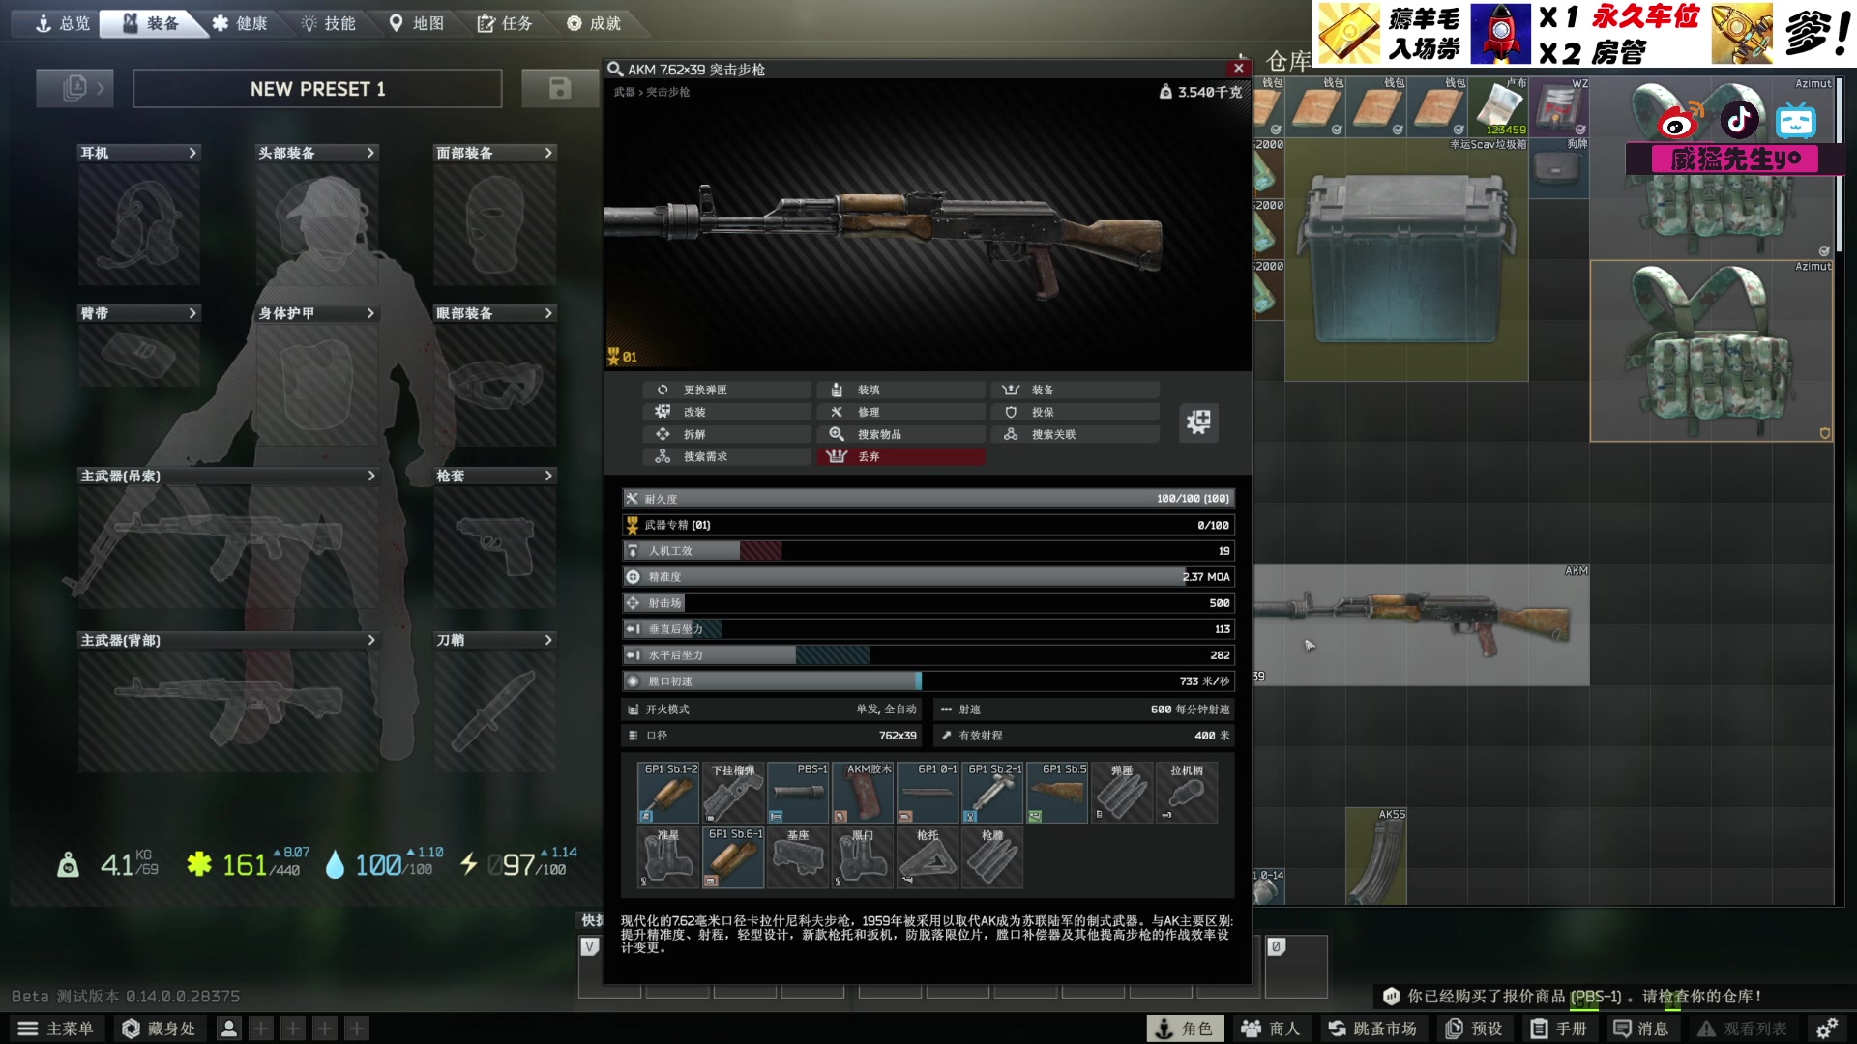
Task: Expand the 头部装备 headwear slot
Action: coord(317,153)
